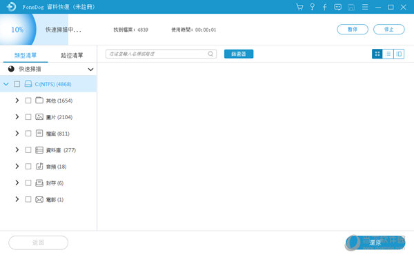Check the 音頻 (18) checkbox
Viewport: 414px width, 259px height.
[x=28, y=166]
